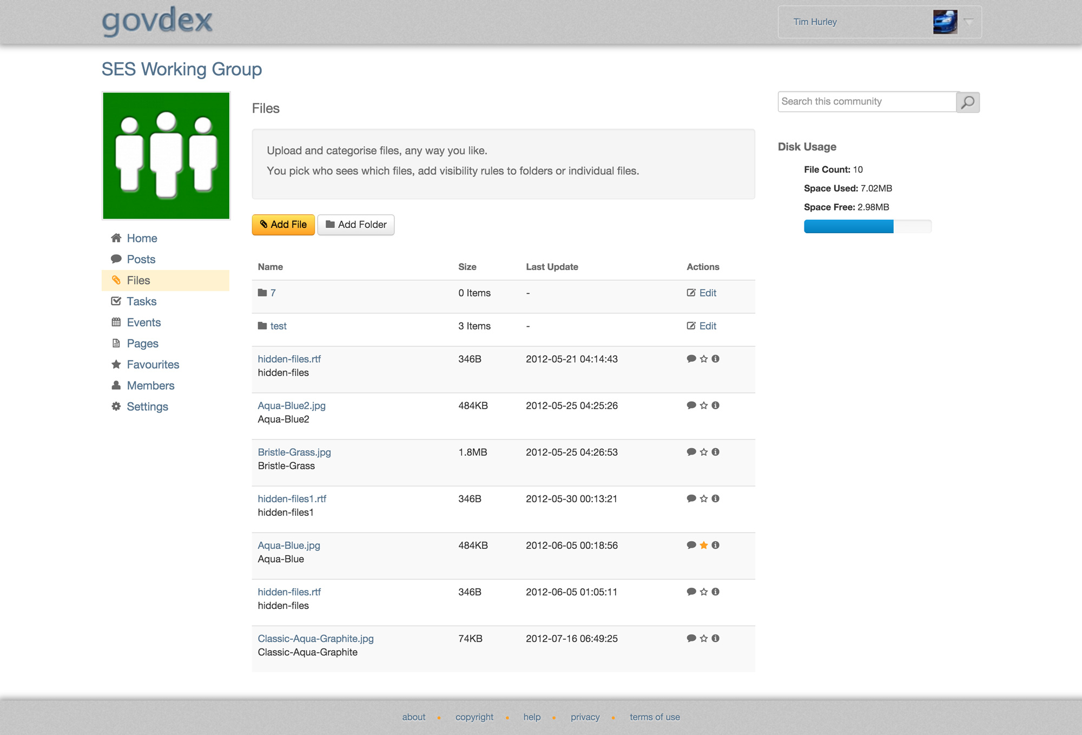This screenshot has width=1082, height=735.
Task: Click the Add Folder button
Action: click(356, 224)
